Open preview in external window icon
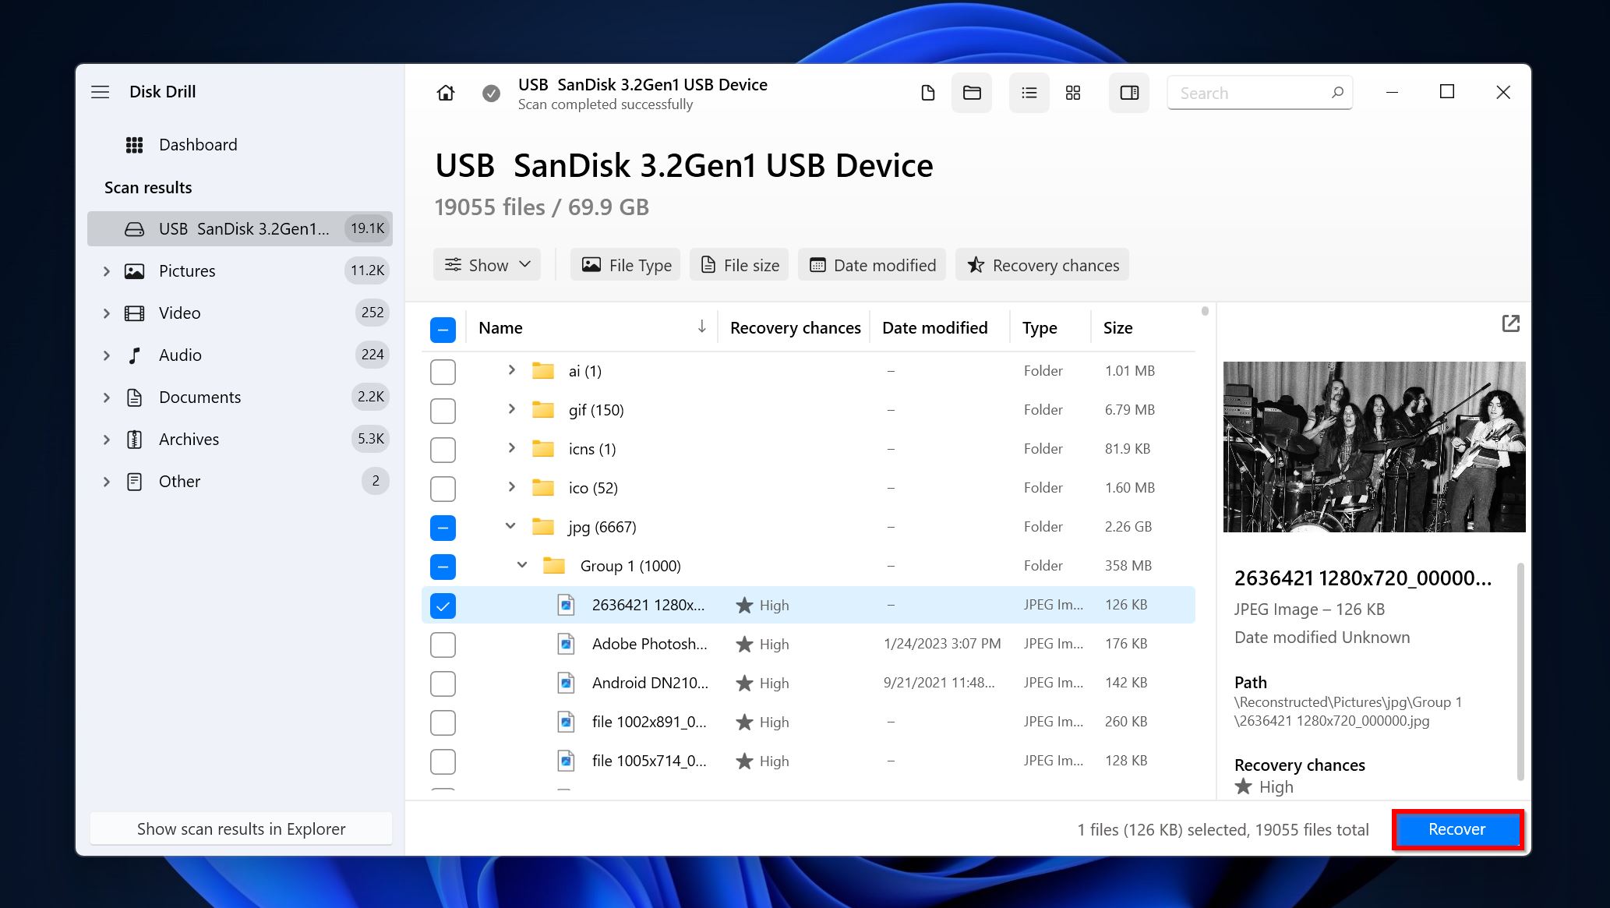Image resolution: width=1610 pixels, height=908 pixels. 1510,323
